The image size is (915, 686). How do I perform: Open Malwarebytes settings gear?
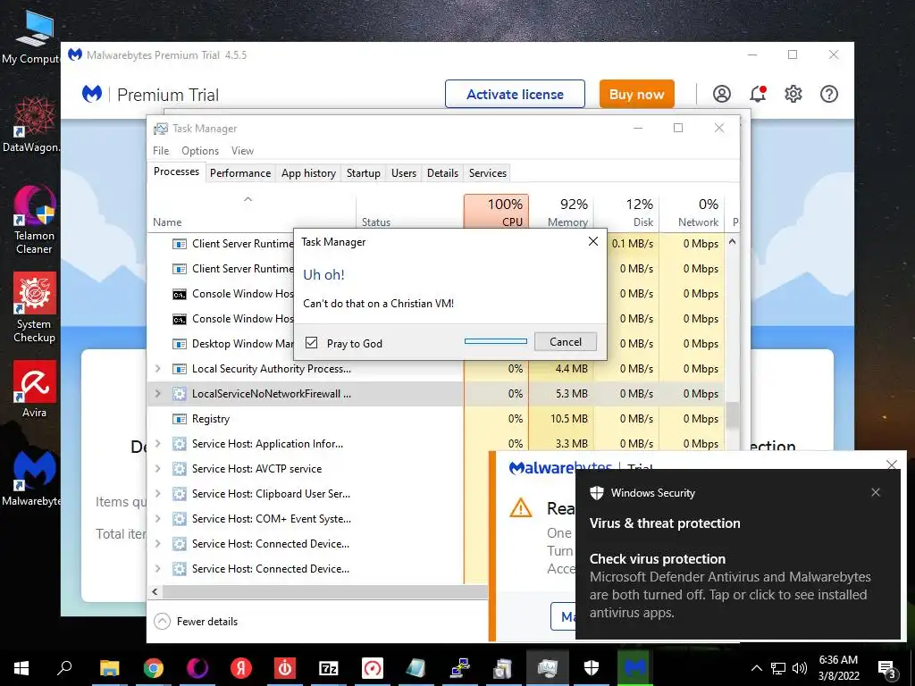coord(793,94)
